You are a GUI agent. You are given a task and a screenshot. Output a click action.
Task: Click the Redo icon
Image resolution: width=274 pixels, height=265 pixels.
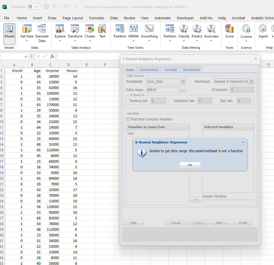click(x=66, y=7)
